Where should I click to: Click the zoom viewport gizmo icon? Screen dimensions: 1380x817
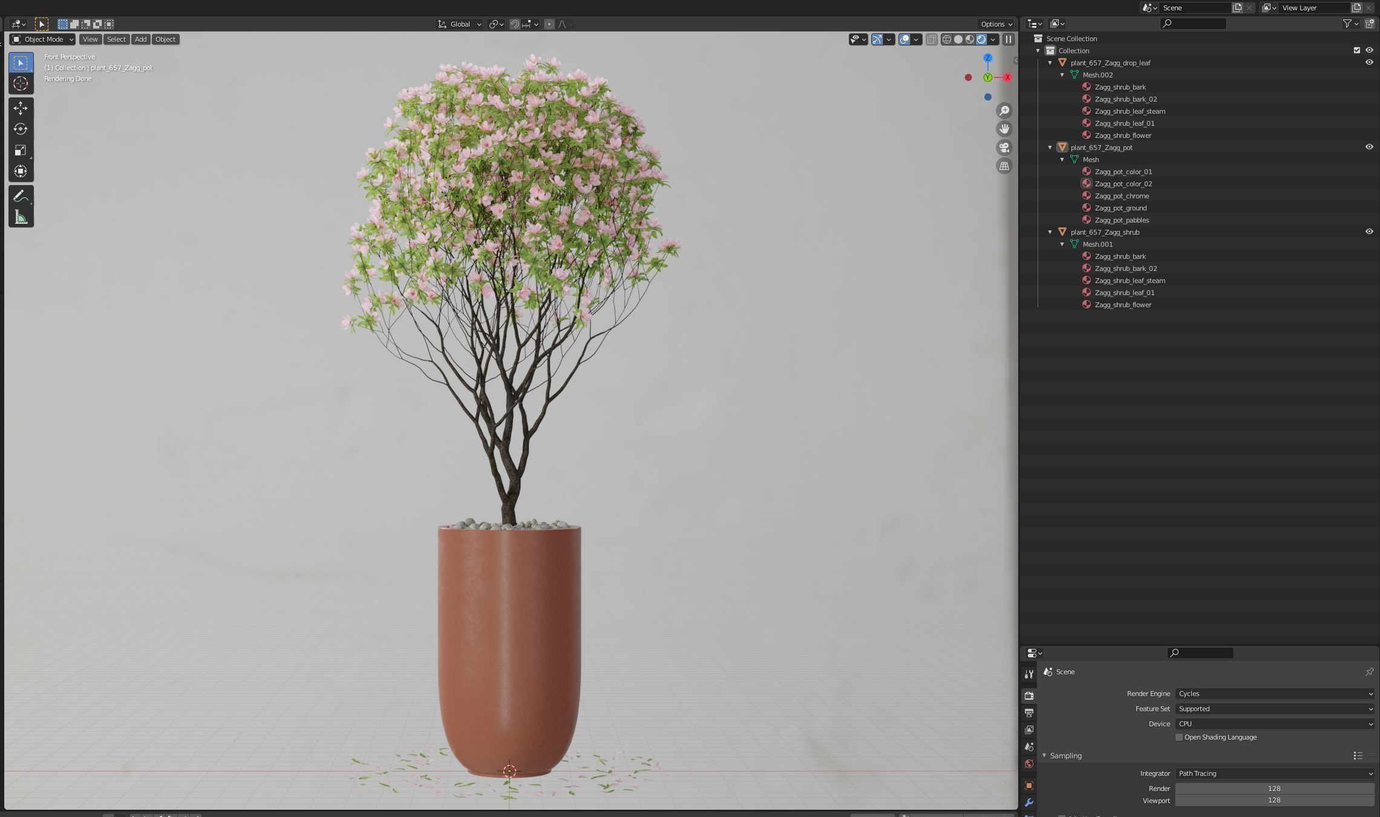tap(1004, 111)
